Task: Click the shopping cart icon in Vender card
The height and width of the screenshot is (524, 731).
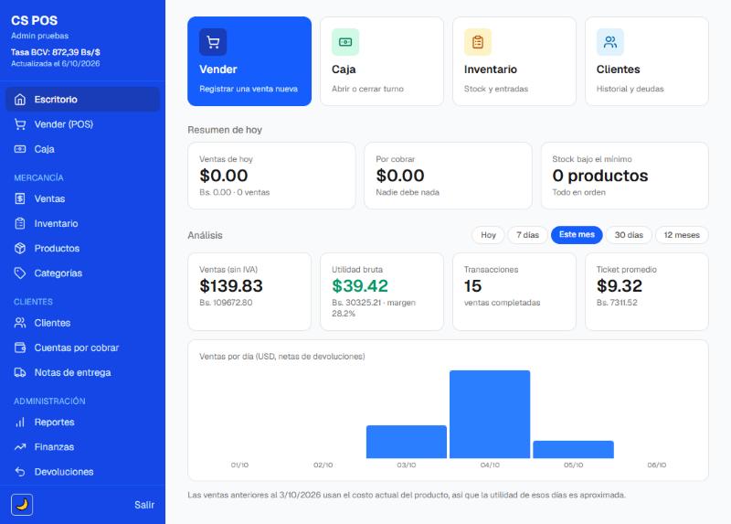Action: [x=213, y=42]
